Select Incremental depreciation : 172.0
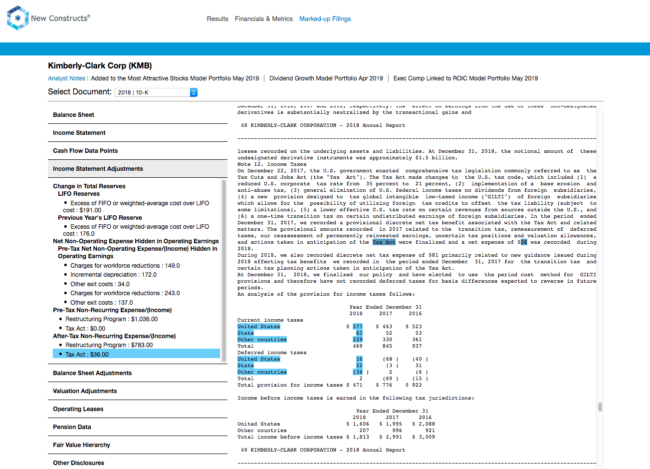650x469 pixels. (x=113, y=275)
